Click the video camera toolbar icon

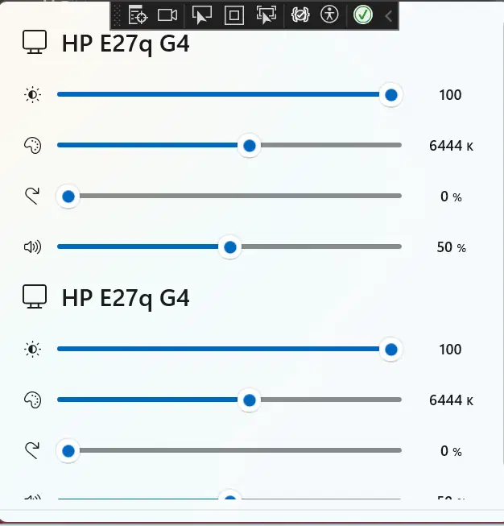coord(167,14)
